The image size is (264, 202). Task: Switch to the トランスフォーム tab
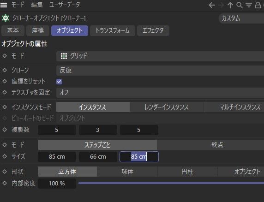click(x=113, y=30)
